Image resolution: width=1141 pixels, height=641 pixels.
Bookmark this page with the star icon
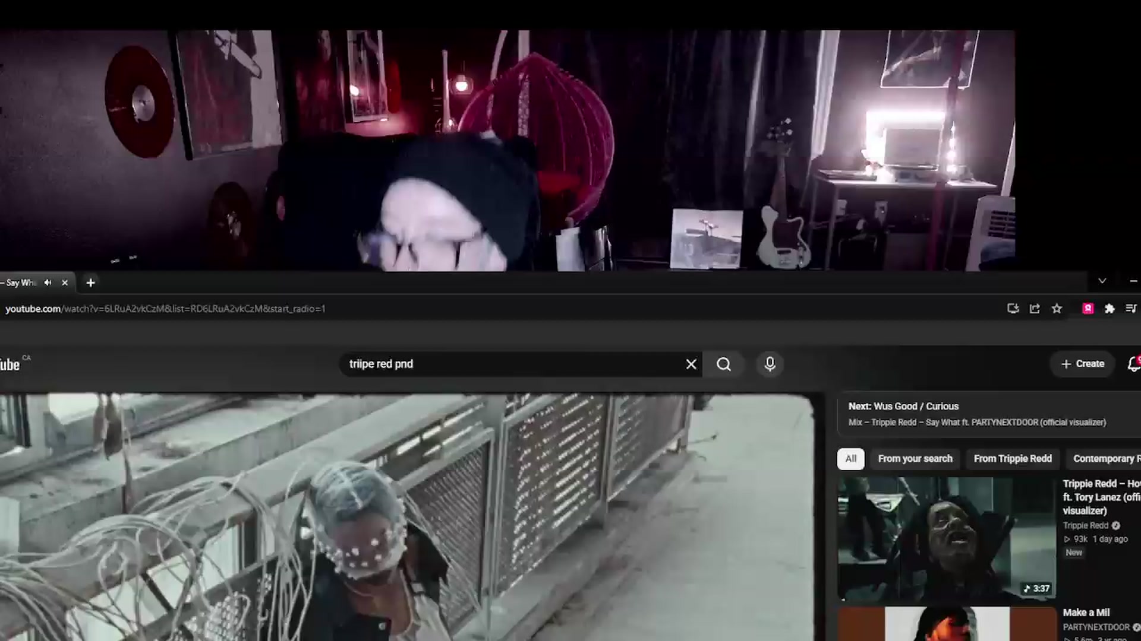pyautogui.click(x=1057, y=309)
